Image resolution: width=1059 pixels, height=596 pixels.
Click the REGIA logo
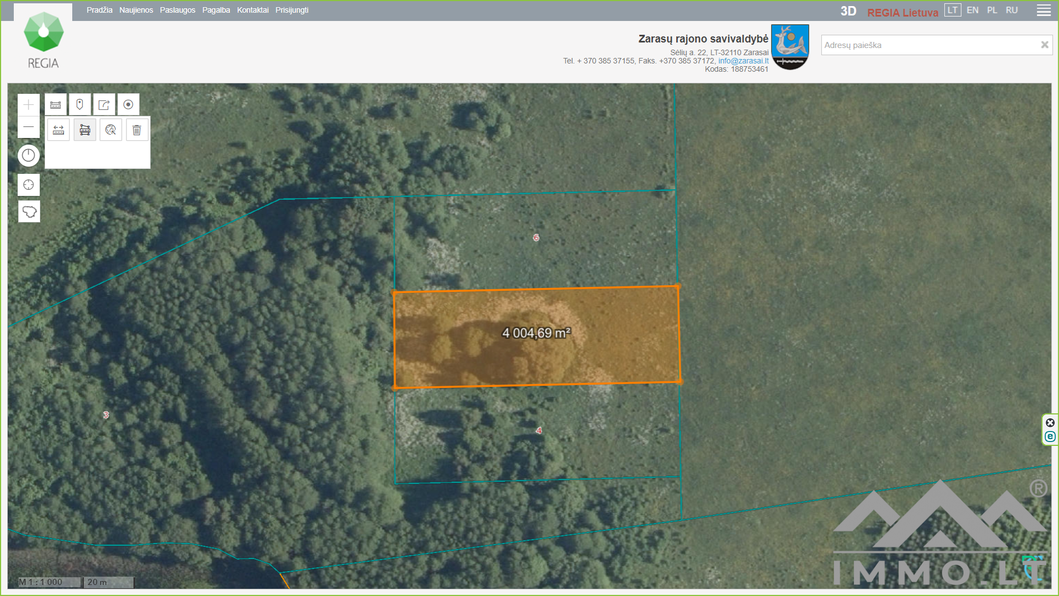point(44,40)
